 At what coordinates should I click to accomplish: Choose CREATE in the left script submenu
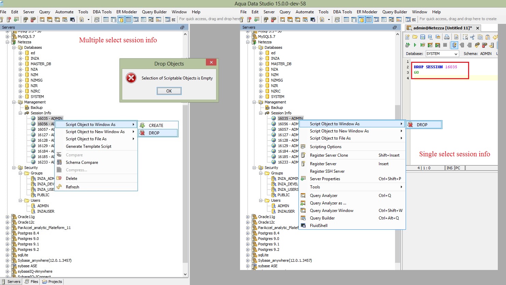tap(158, 125)
